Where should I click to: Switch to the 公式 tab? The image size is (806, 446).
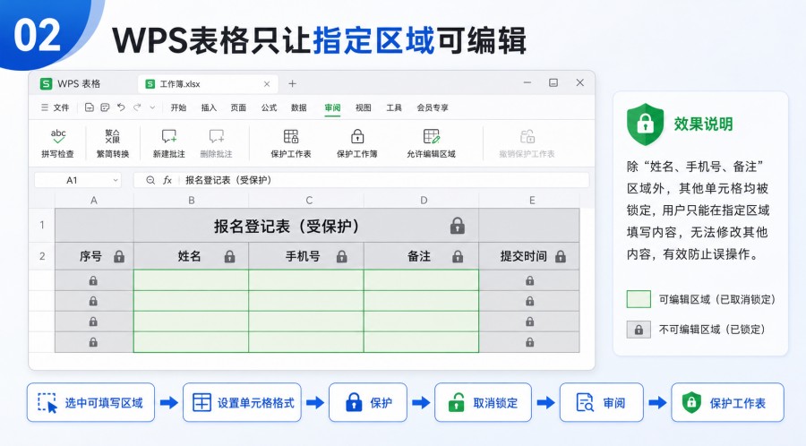[x=269, y=107]
